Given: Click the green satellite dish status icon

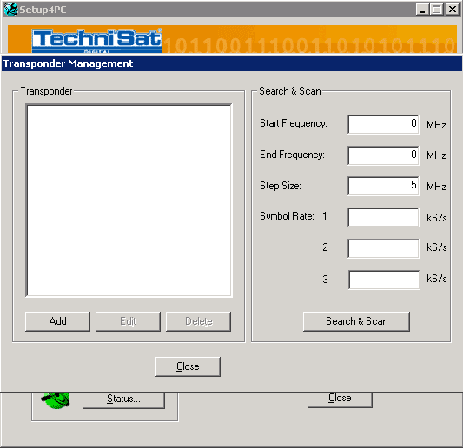Looking at the screenshot, I should click(56, 400).
